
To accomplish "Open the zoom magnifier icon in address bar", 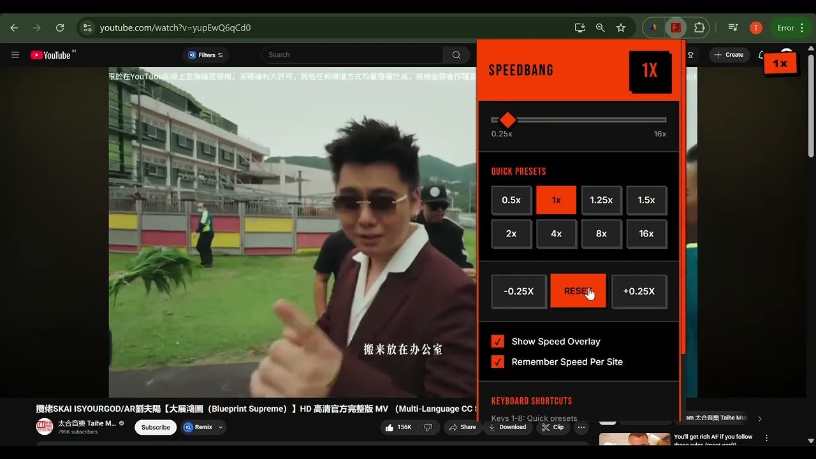I will (x=600, y=28).
